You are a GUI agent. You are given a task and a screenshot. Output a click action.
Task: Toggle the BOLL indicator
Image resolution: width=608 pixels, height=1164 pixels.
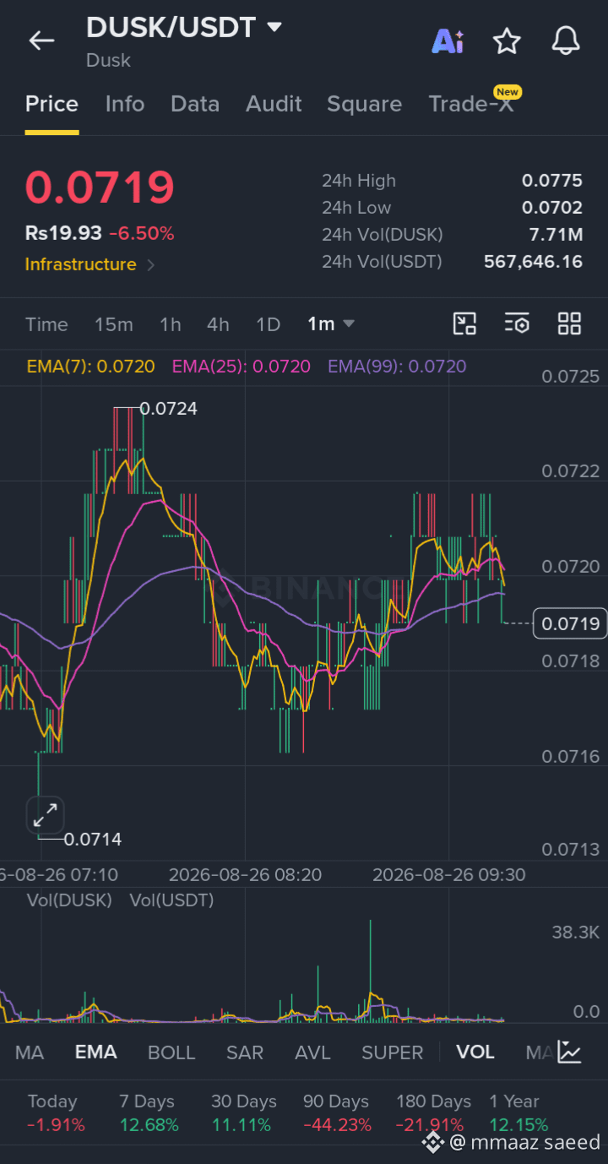coord(171,1052)
